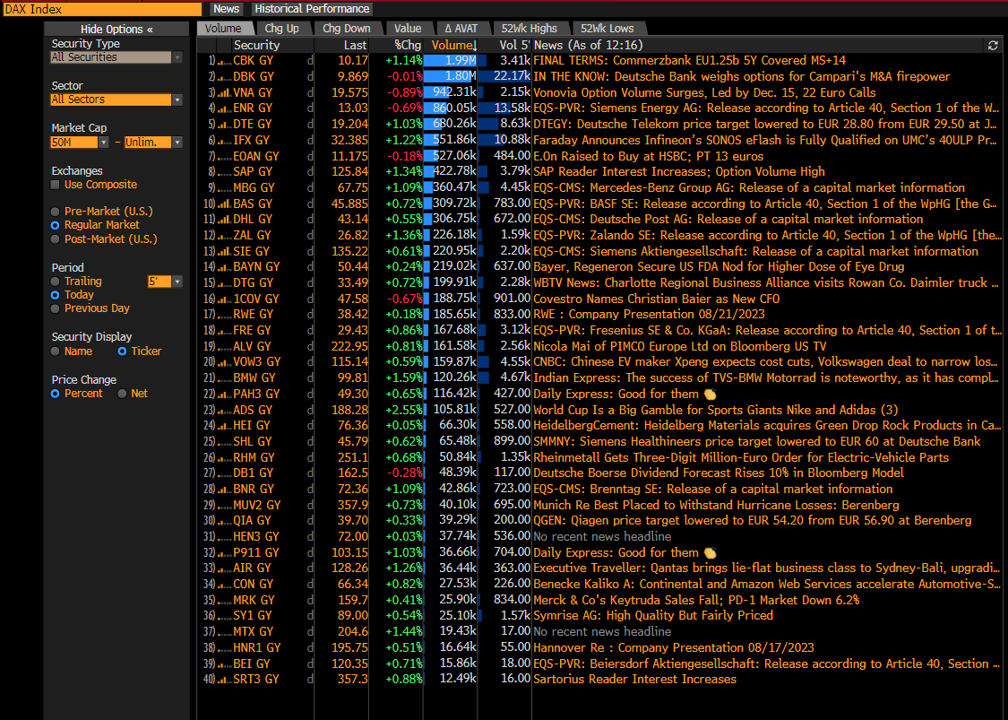
Task: Open the mini chart icon for DTG GY
Action: tap(224, 283)
